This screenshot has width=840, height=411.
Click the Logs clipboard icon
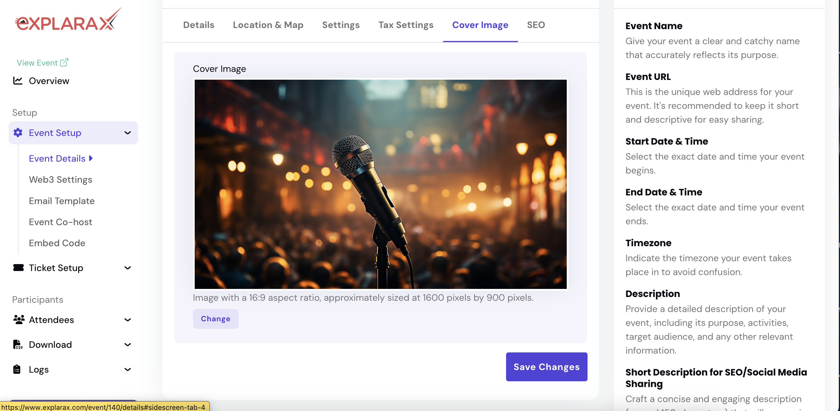click(x=17, y=369)
